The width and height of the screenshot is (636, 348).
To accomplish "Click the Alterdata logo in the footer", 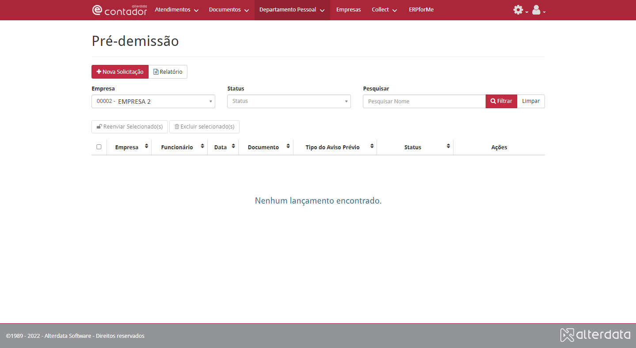I will click(595, 335).
